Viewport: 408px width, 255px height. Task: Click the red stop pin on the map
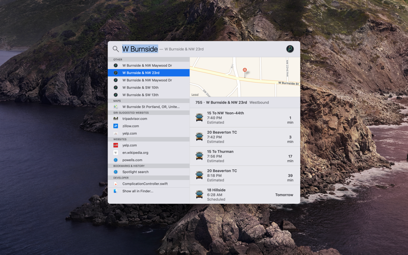click(245, 70)
